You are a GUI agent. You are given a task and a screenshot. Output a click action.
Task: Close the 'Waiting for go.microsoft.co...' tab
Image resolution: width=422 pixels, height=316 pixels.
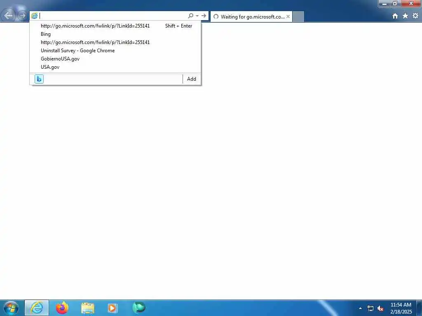pyautogui.click(x=288, y=16)
